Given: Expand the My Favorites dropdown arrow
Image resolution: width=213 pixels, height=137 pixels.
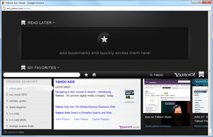Looking at the screenshot, I should [x=58, y=68].
